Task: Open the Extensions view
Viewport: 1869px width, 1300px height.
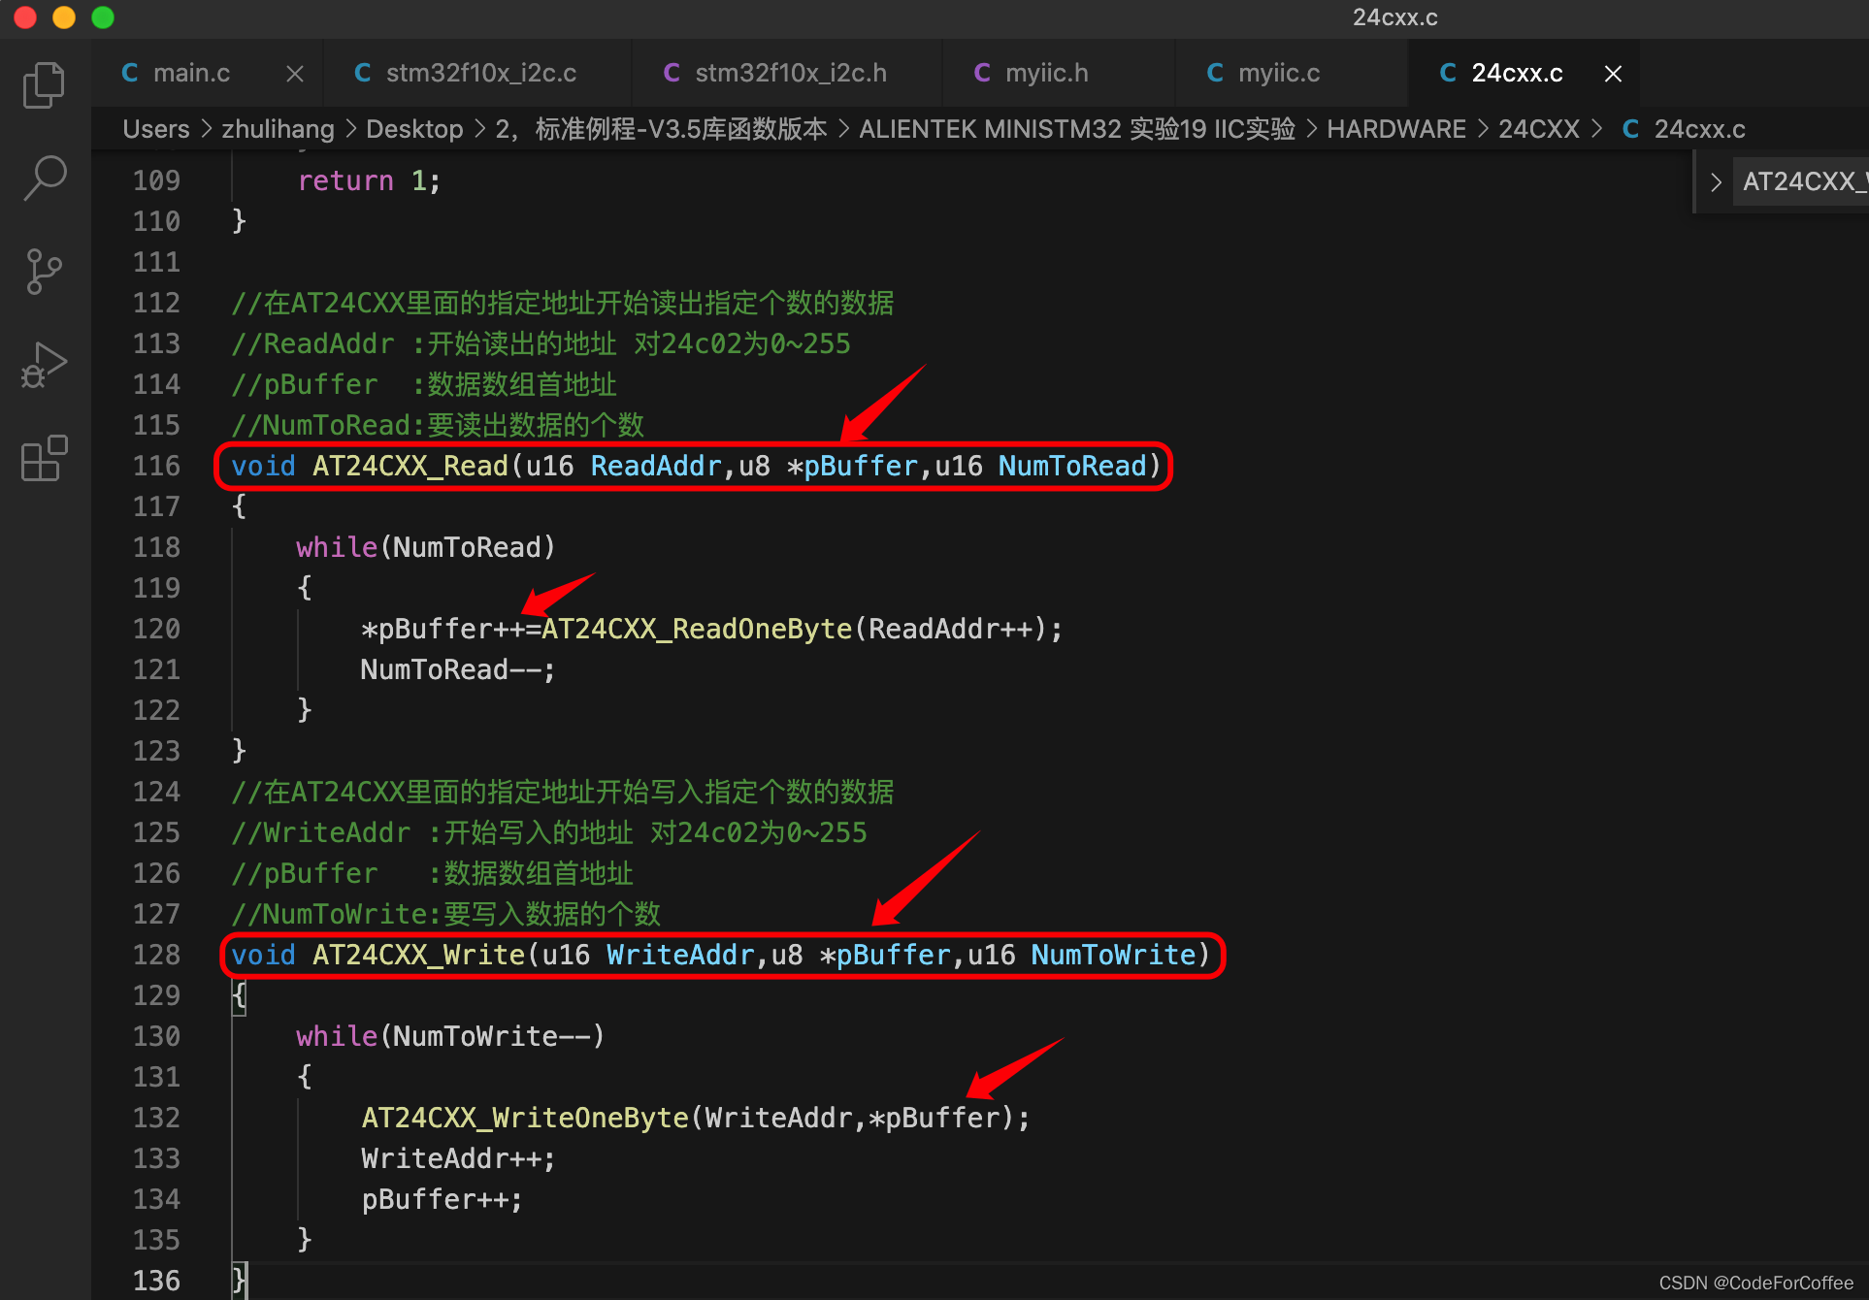Action: pyautogui.click(x=44, y=458)
